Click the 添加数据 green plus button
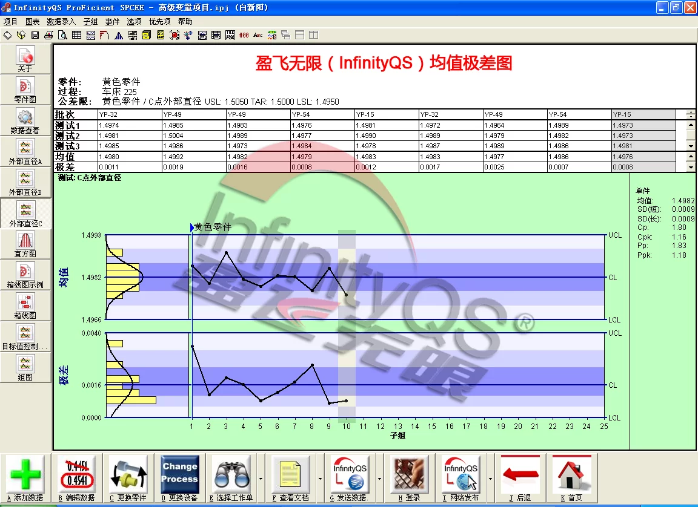The width and height of the screenshot is (698, 507). click(x=25, y=479)
